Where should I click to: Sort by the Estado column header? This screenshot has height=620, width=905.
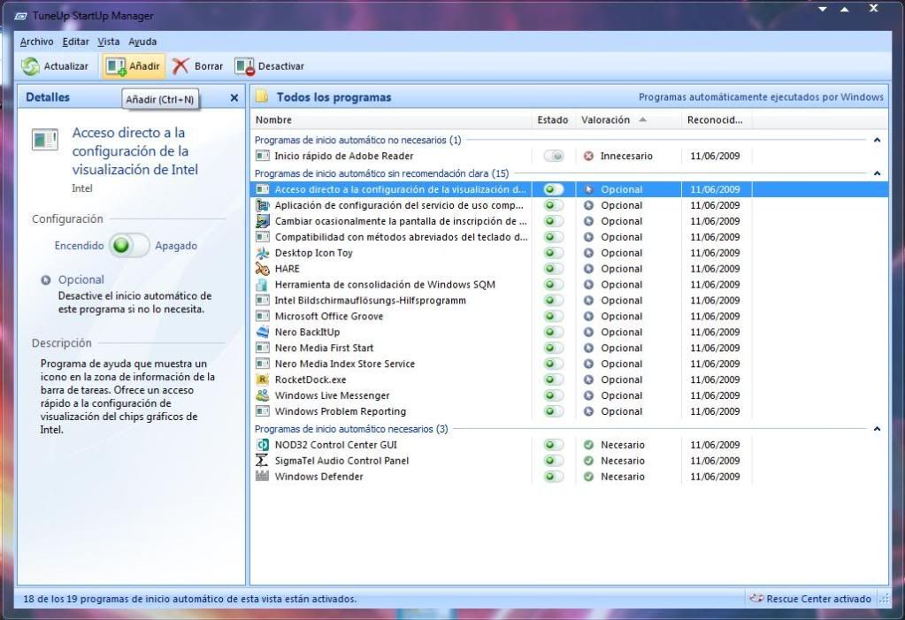point(553,120)
